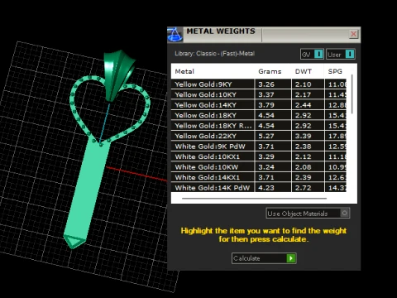The height and width of the screenshot is (298, 397).
Task: Select Yellow Gold:18KY R... row
Action: pos(259,126)
